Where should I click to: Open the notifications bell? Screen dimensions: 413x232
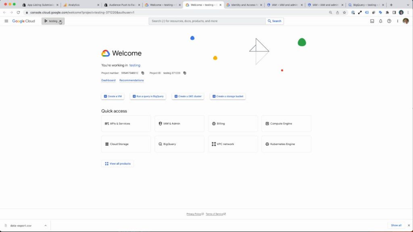(381, 21)
